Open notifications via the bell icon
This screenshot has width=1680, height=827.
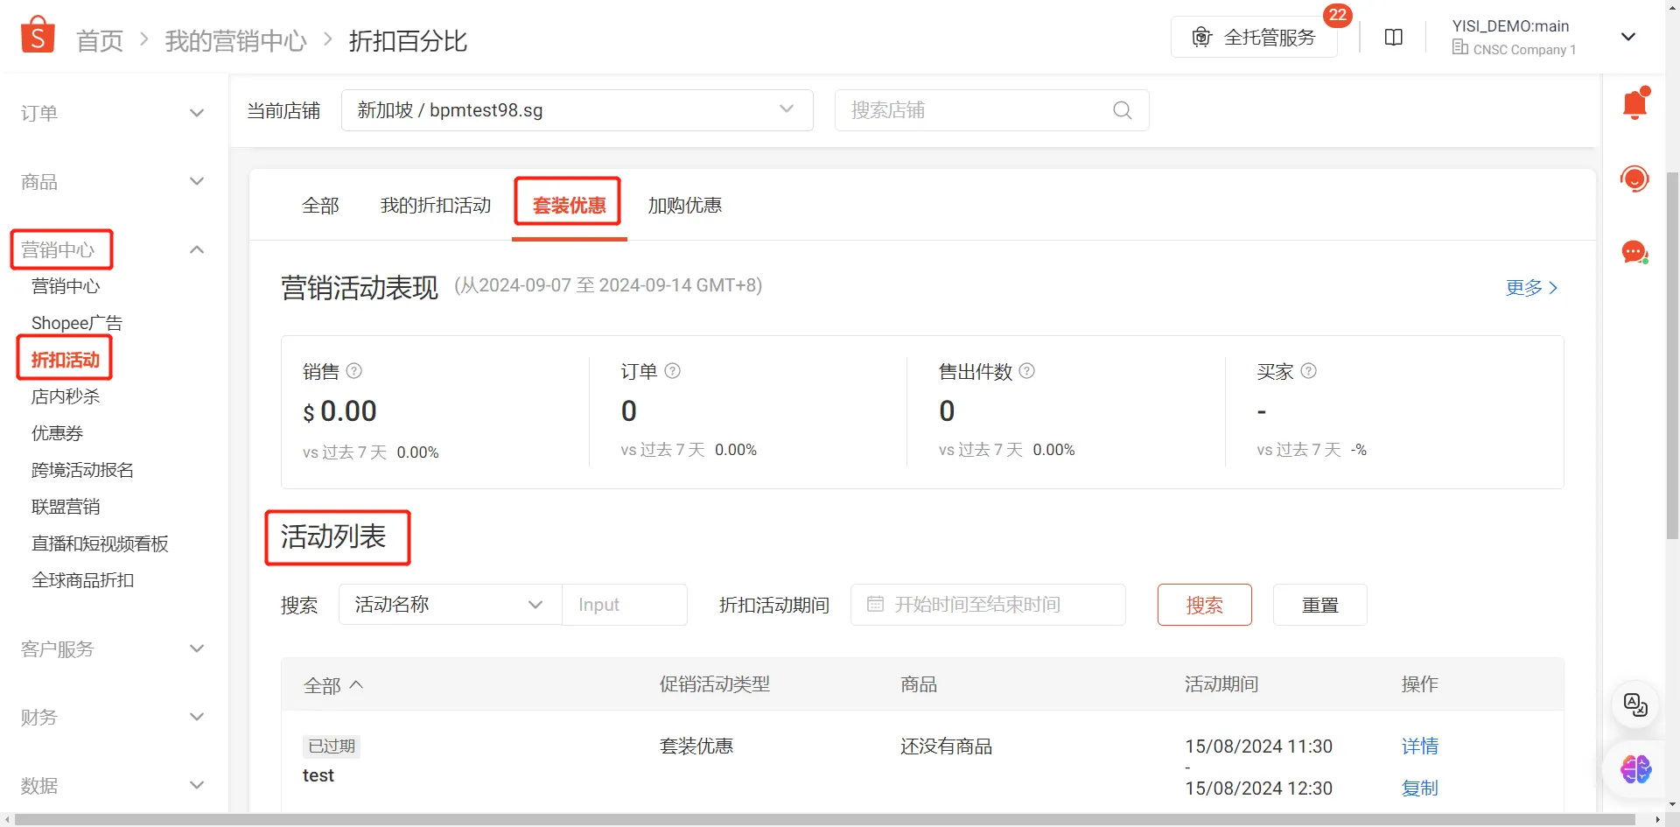tap(1634, 102)
